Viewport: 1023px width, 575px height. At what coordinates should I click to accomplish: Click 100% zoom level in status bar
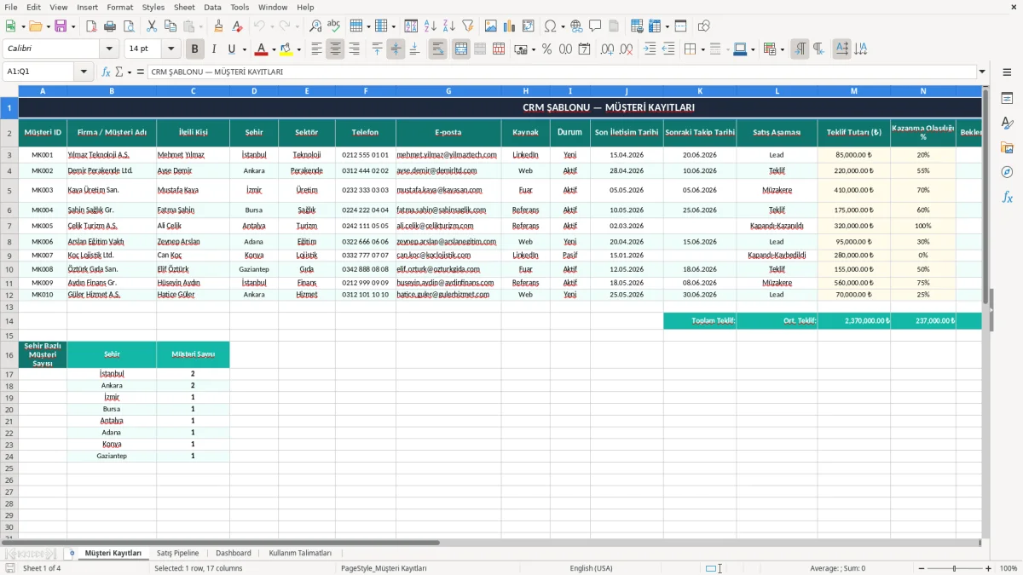pos(1009,568)
